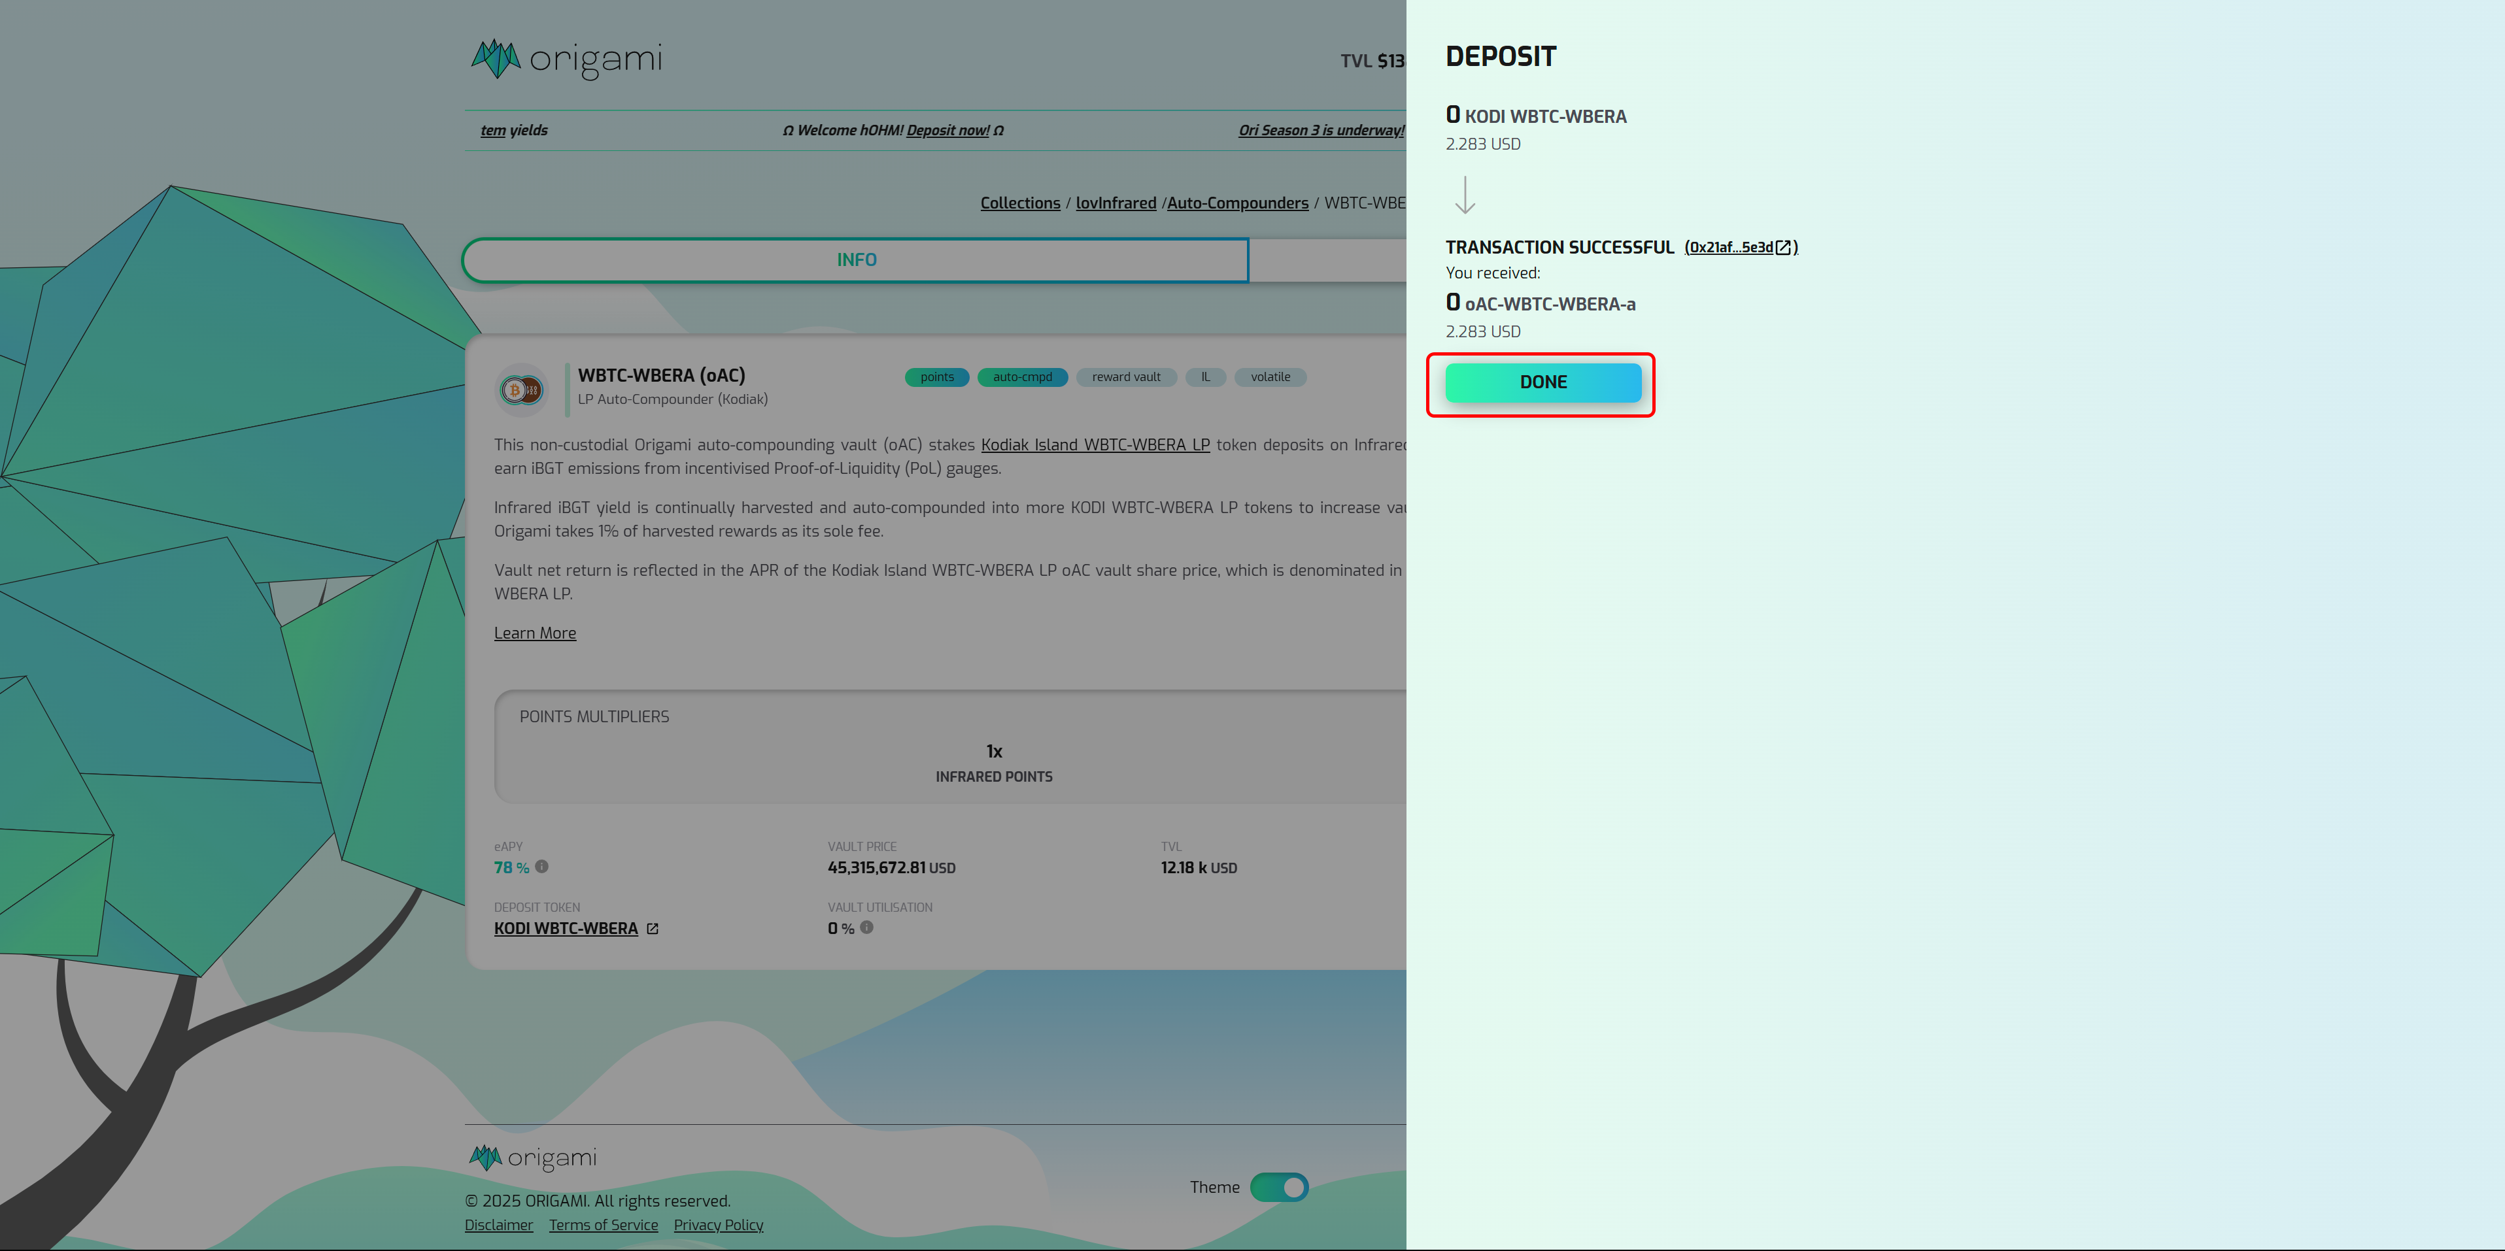Click the Origami logo in header
The image size is (2505, 1251).
566,59
